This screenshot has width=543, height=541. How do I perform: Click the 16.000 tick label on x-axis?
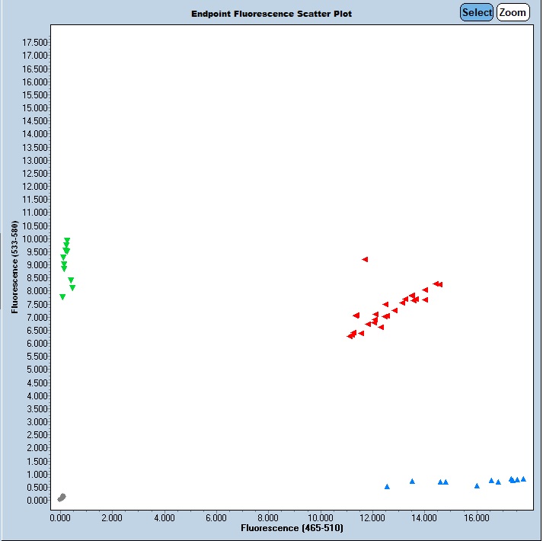[x=477, y=517]
